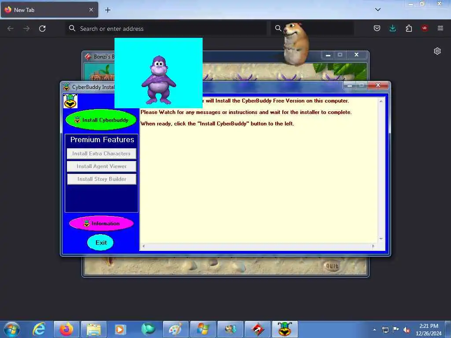Click the horizontal scrollbar left arrow in installer
451x338 pixels.
coord(144,246)
